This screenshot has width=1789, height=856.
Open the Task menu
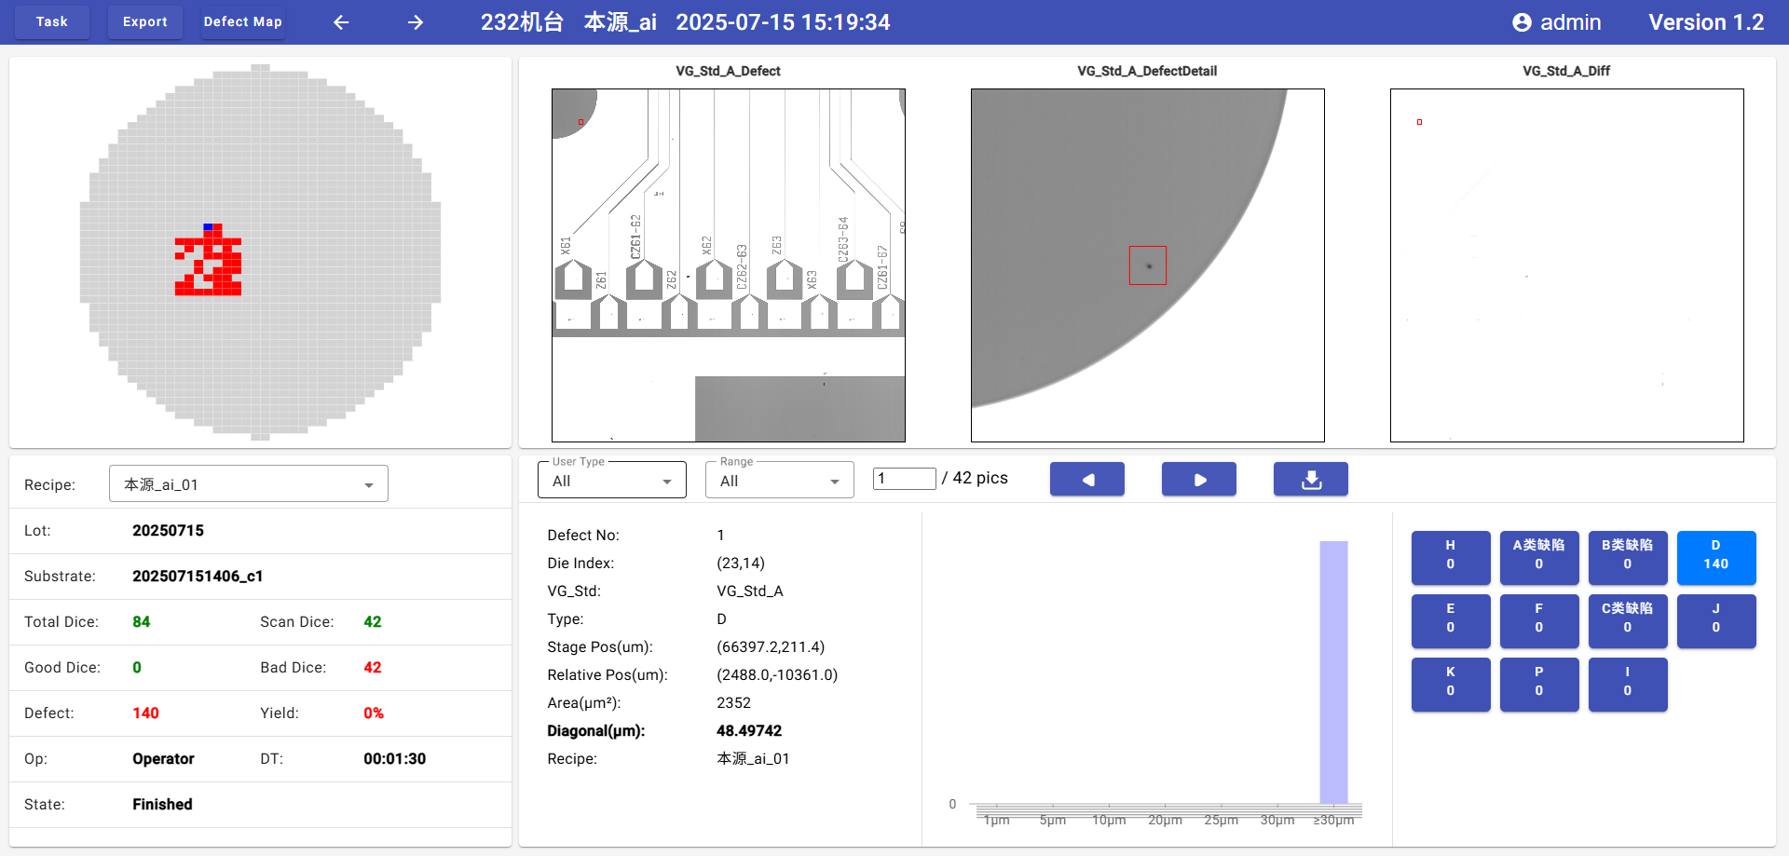52,22
